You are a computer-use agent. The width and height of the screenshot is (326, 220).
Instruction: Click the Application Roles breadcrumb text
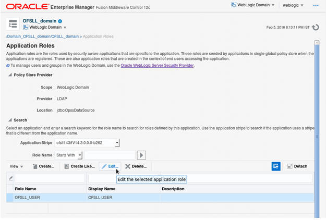pos(98,36)
